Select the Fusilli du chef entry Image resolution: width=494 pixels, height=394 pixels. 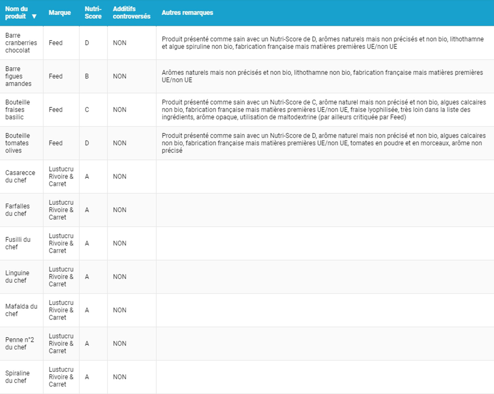click(x=18, y=243)
